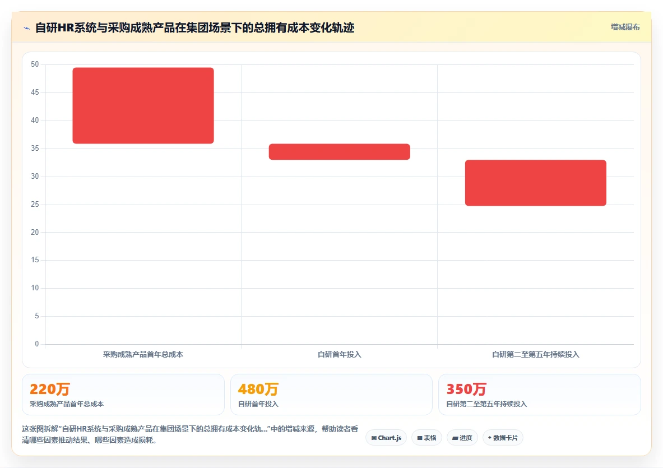Click x-axis label 自研首年投入

coord(340,354)
